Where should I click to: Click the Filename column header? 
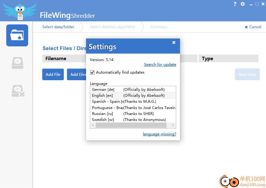point(64,58)
